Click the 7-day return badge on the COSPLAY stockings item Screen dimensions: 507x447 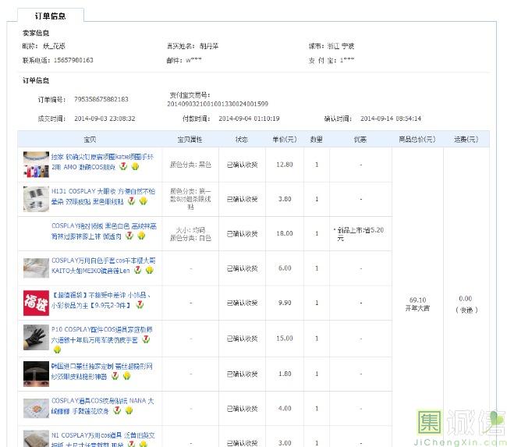(x=129, y=236)
